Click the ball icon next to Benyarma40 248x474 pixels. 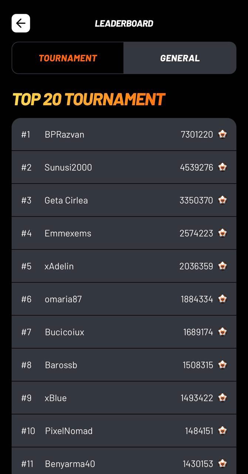(223, 463)
